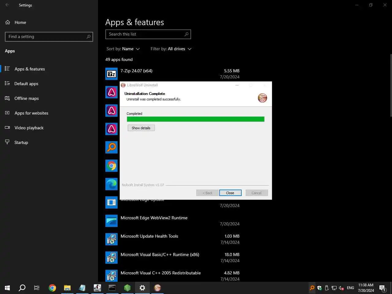
Task: Open Task View on the taskbar
Action: click(x=37, y=288)
